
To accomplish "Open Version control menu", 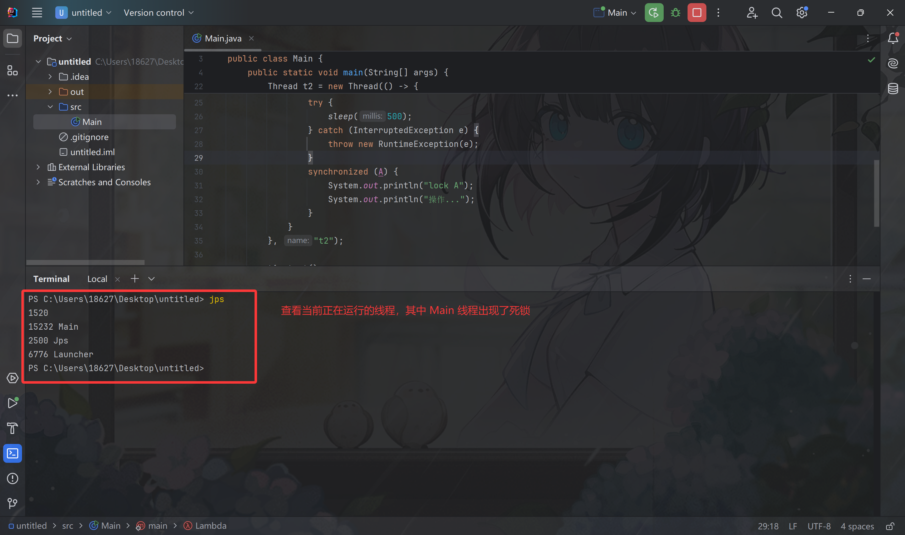I will coord(158,13).
